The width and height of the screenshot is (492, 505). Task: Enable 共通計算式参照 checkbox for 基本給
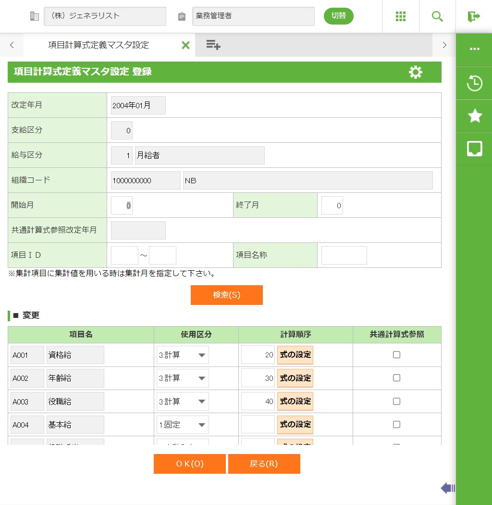[x=396, y=424]
